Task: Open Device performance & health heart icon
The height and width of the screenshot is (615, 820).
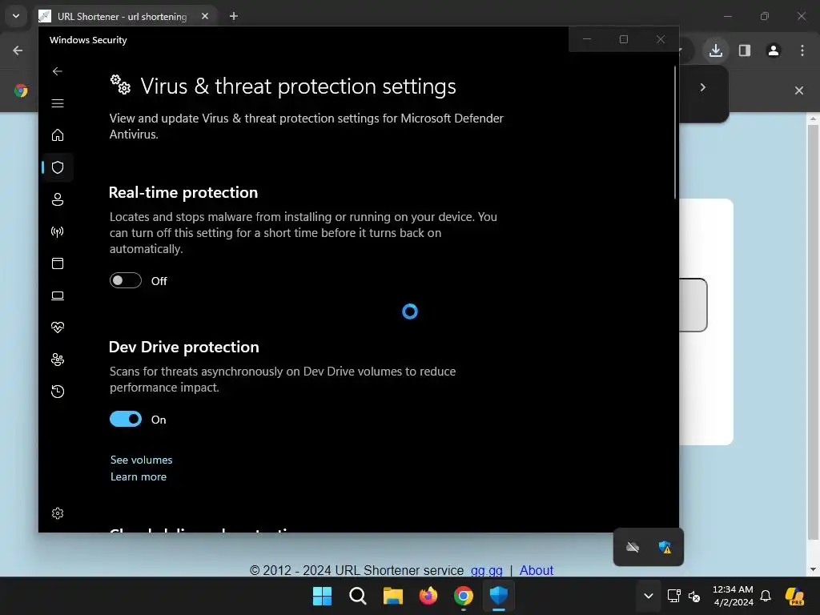Action: click(x=58, y=328)
